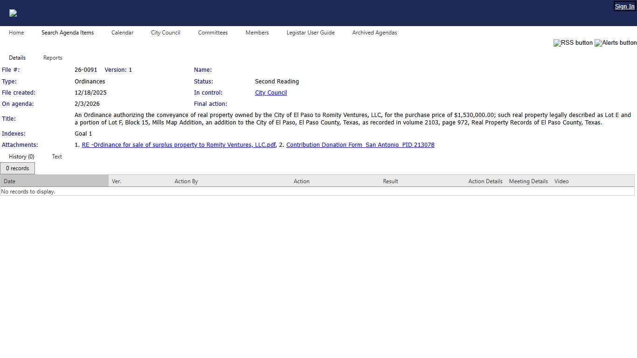This screenshot has height=358, width=637.
Task: View Archived Agendas
Action: point(374,33)
